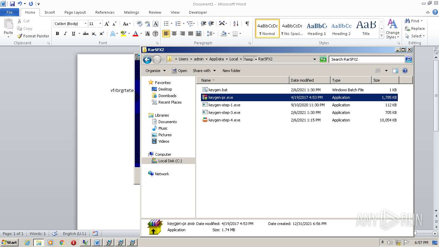Select keygen-step-4.exe file

coord(224,120)
